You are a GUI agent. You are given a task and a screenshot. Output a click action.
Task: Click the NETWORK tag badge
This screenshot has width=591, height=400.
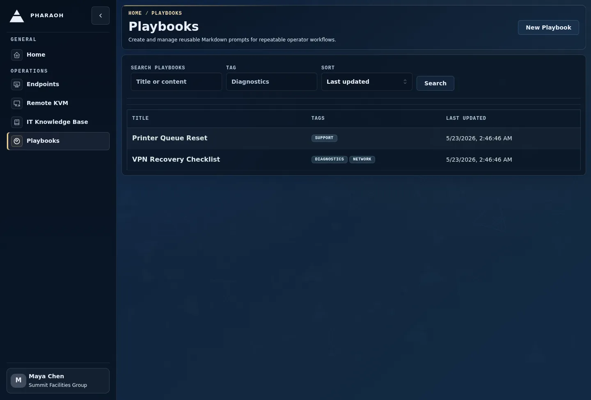coord(362,160)
